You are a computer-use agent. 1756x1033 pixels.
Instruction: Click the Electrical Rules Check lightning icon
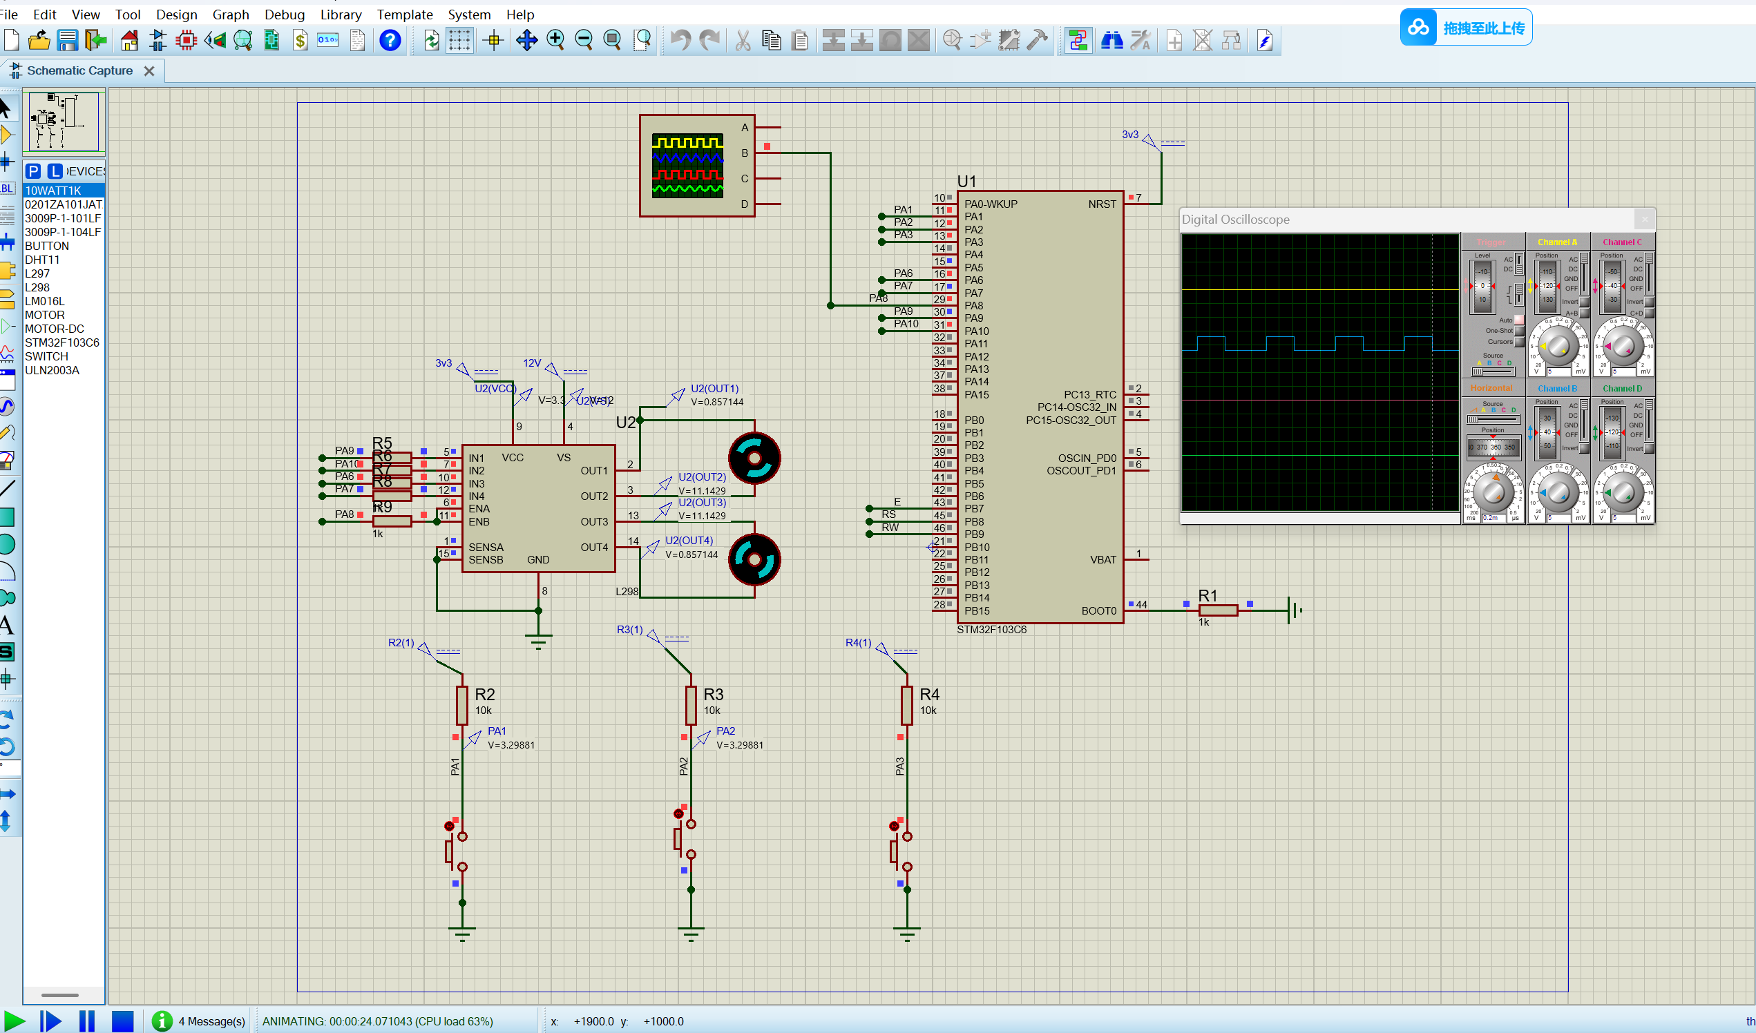(1265, 41)
